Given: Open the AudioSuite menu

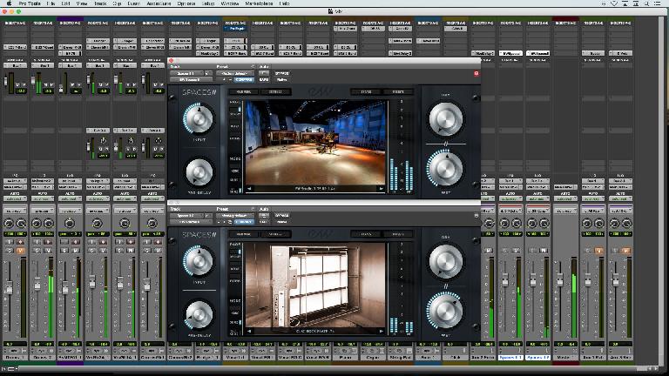Looking at the screenshot, I should tap(159, 3).
